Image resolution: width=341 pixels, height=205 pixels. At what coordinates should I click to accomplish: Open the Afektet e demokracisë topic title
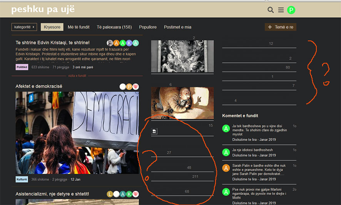click(x=39, y=86)
